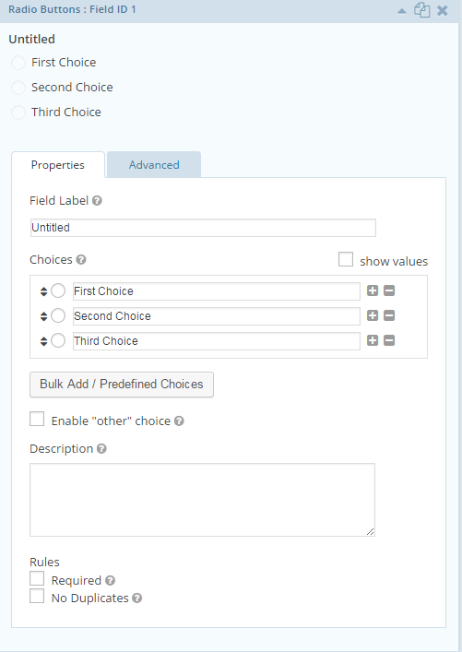
Task: Select the Properties tab
Action: [x=58, y=165]
